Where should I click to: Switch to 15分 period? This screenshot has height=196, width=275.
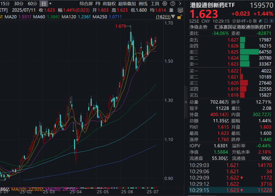click(x=5, y=4)
